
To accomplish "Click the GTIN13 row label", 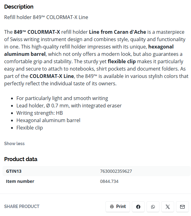I will [x=14, y=171].
